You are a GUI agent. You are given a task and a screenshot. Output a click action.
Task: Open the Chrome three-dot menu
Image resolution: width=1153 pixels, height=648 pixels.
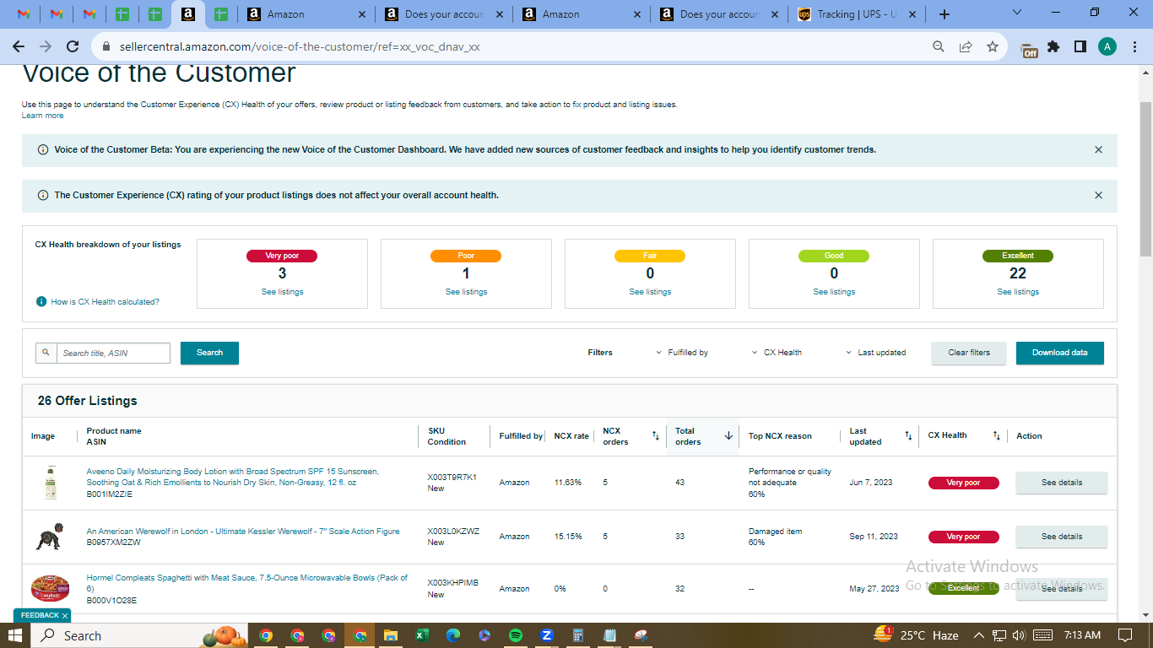(1134, 46)
